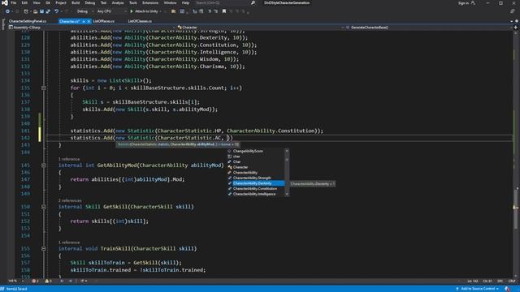The height and width of the screenshot is (292, 520).
Task: Click the Visual Studio logo icon
Action: pyautogui.click(x=4, y=3)
